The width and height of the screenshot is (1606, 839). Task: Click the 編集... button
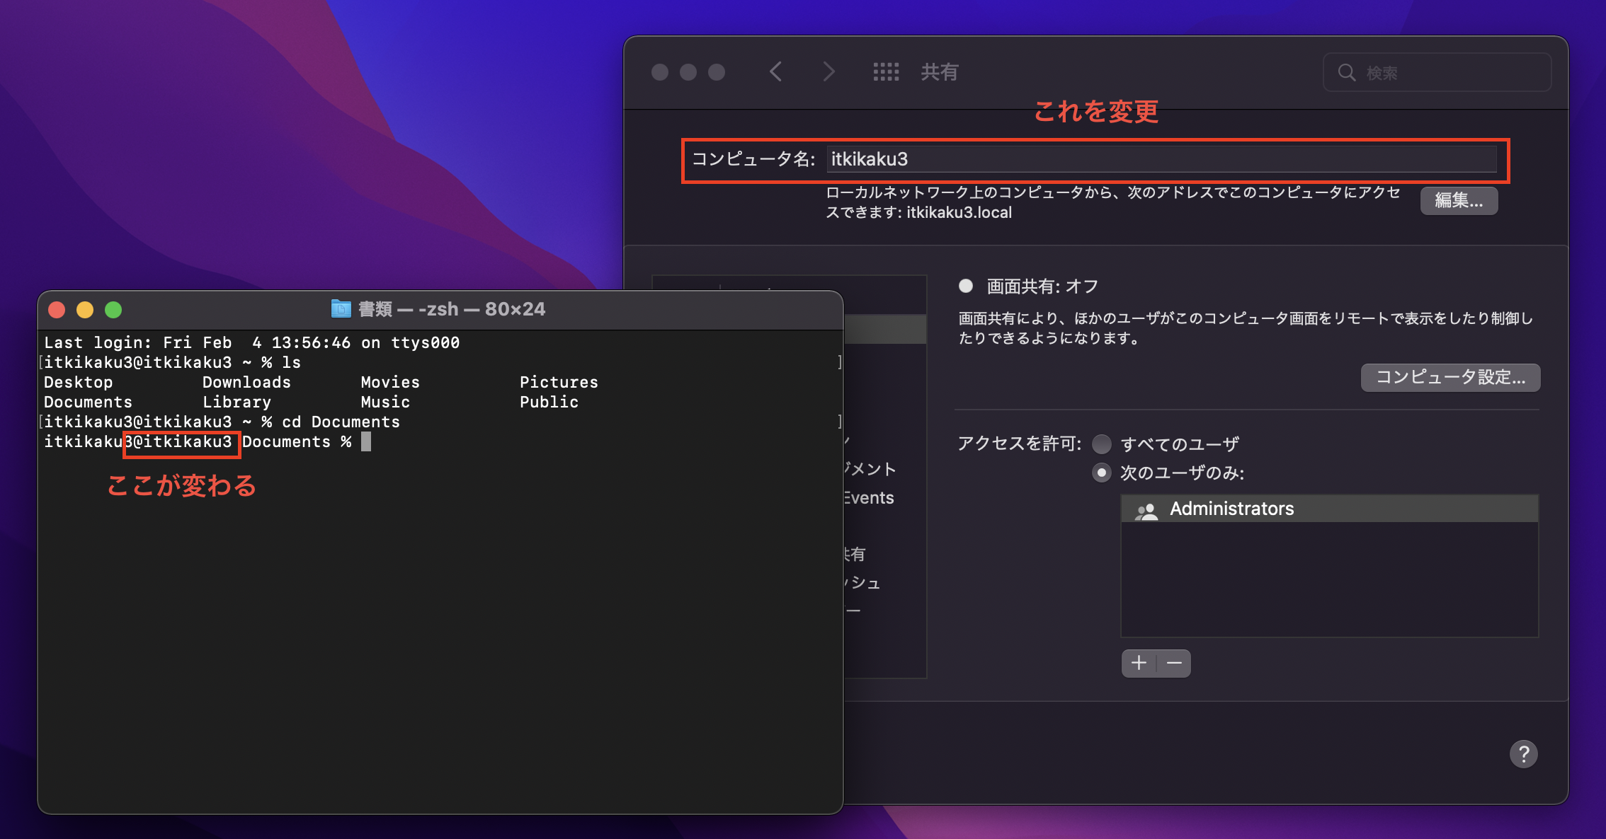(x=1458, y=201)
